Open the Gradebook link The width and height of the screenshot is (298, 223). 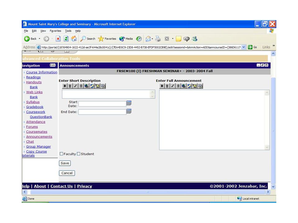tap(35, 107)
